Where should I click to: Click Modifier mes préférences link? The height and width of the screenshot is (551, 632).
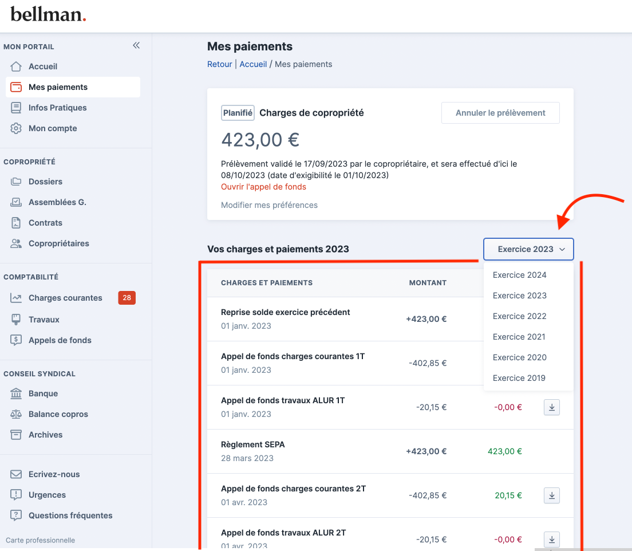pos(269,205)
